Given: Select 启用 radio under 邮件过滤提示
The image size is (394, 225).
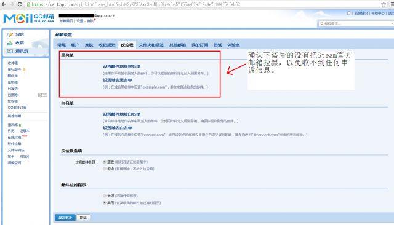Looking at the screenshot, I should pos(104,203).
